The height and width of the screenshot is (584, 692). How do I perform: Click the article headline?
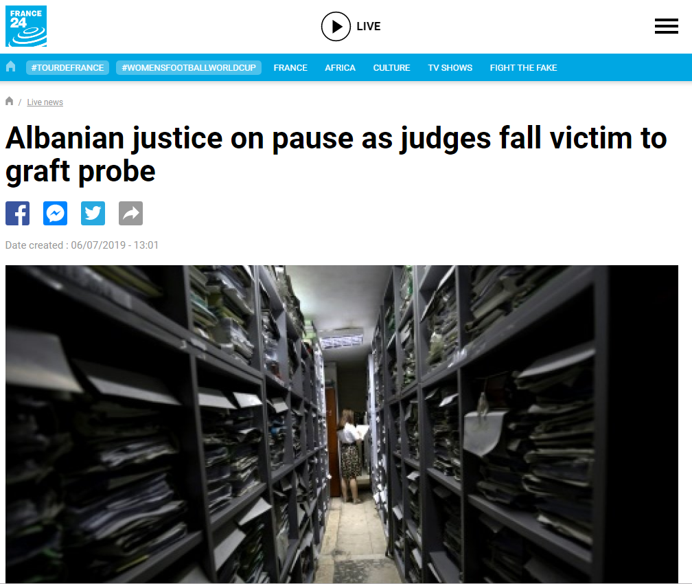[x=336, y=154]
